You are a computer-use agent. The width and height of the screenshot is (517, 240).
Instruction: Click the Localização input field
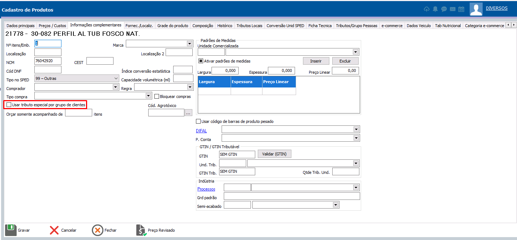click(x=48, y=52)
